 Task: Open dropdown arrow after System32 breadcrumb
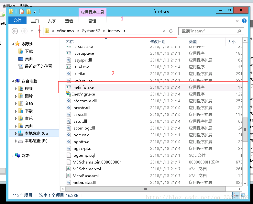pos(104,31)
